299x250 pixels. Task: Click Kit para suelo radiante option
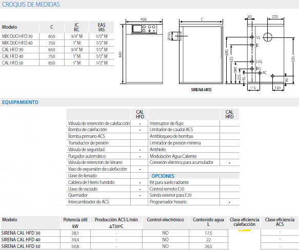click(x=194, y=182)
